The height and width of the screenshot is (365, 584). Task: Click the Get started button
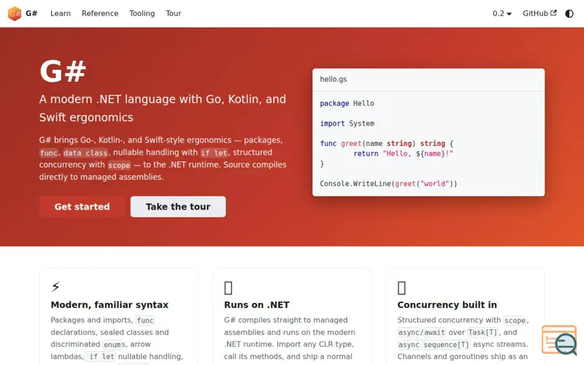click(82, 207)
